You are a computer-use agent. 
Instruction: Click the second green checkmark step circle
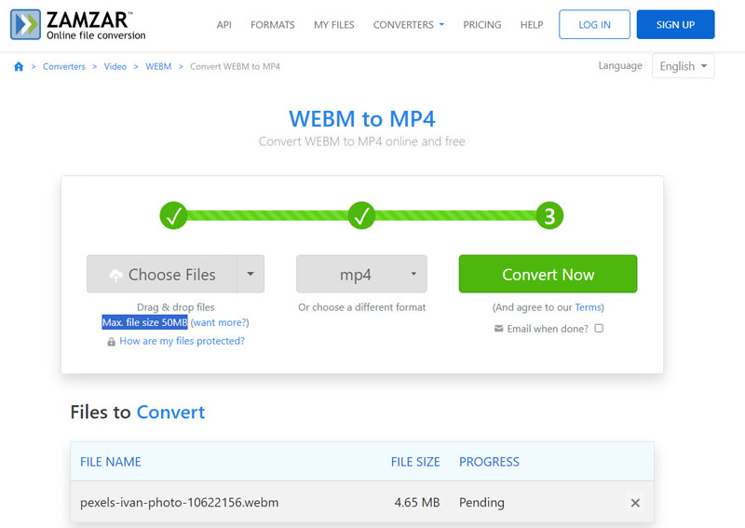(x=361, y=215)
